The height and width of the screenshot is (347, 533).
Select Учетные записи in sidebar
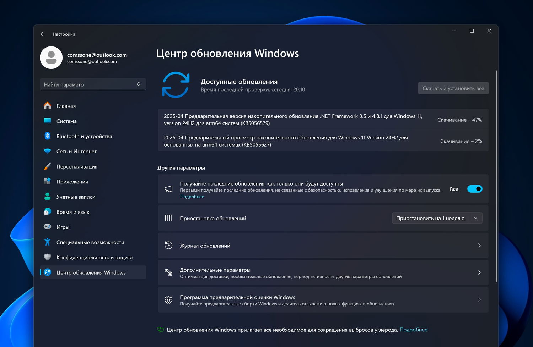93,197
